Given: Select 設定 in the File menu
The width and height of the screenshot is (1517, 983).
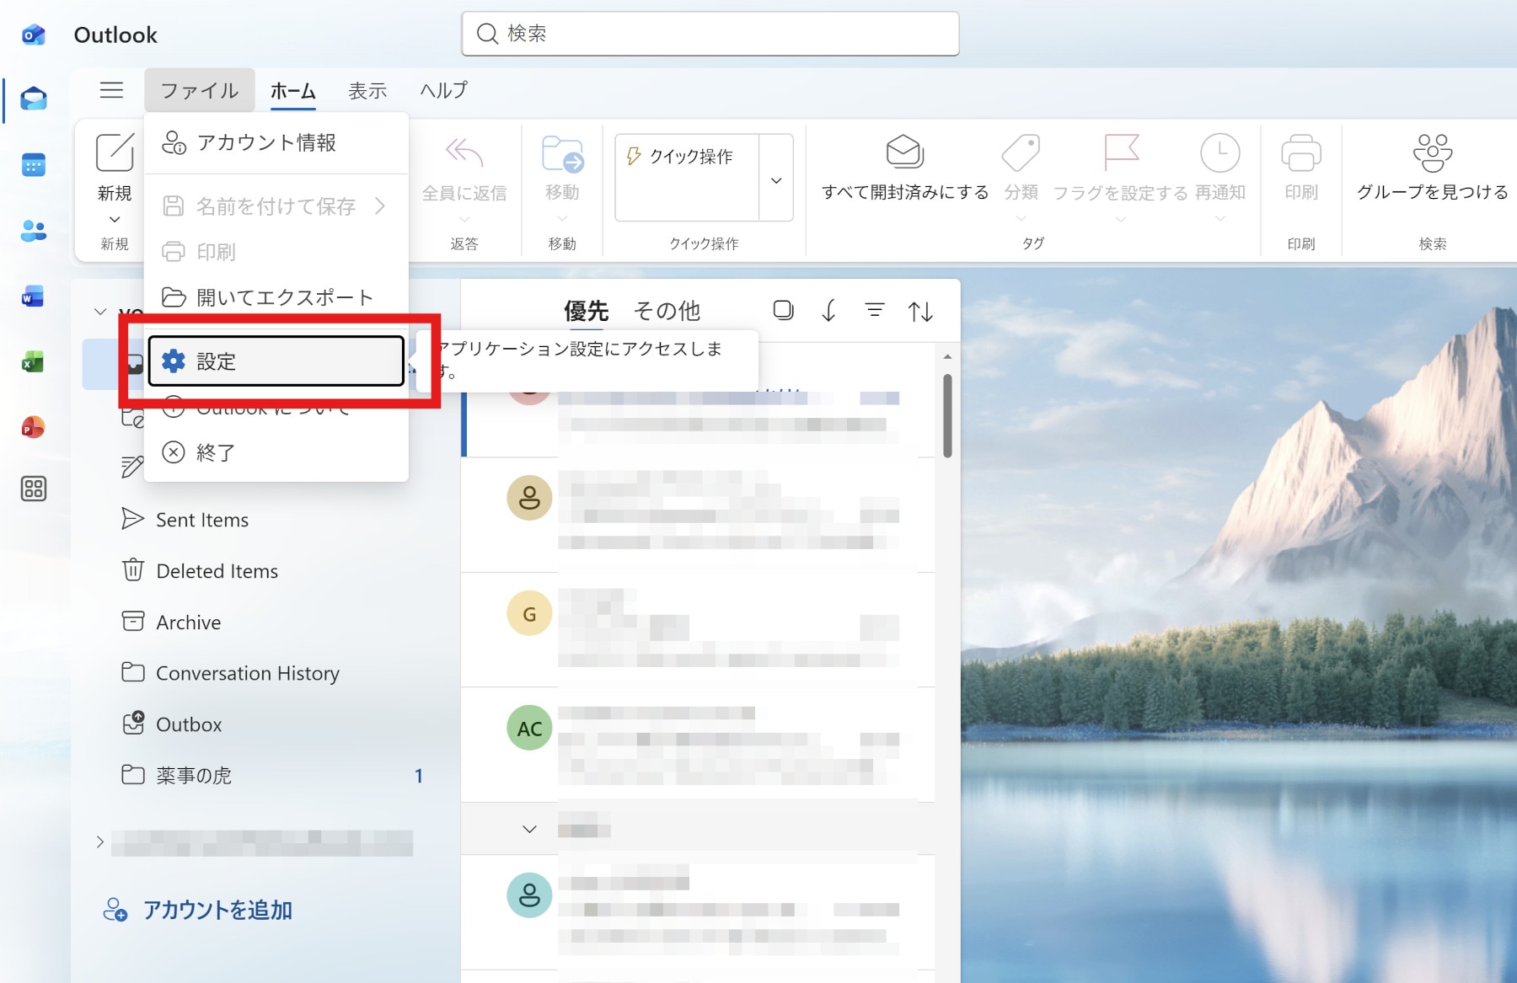Looking at the screenshot, I should (276, 361).
